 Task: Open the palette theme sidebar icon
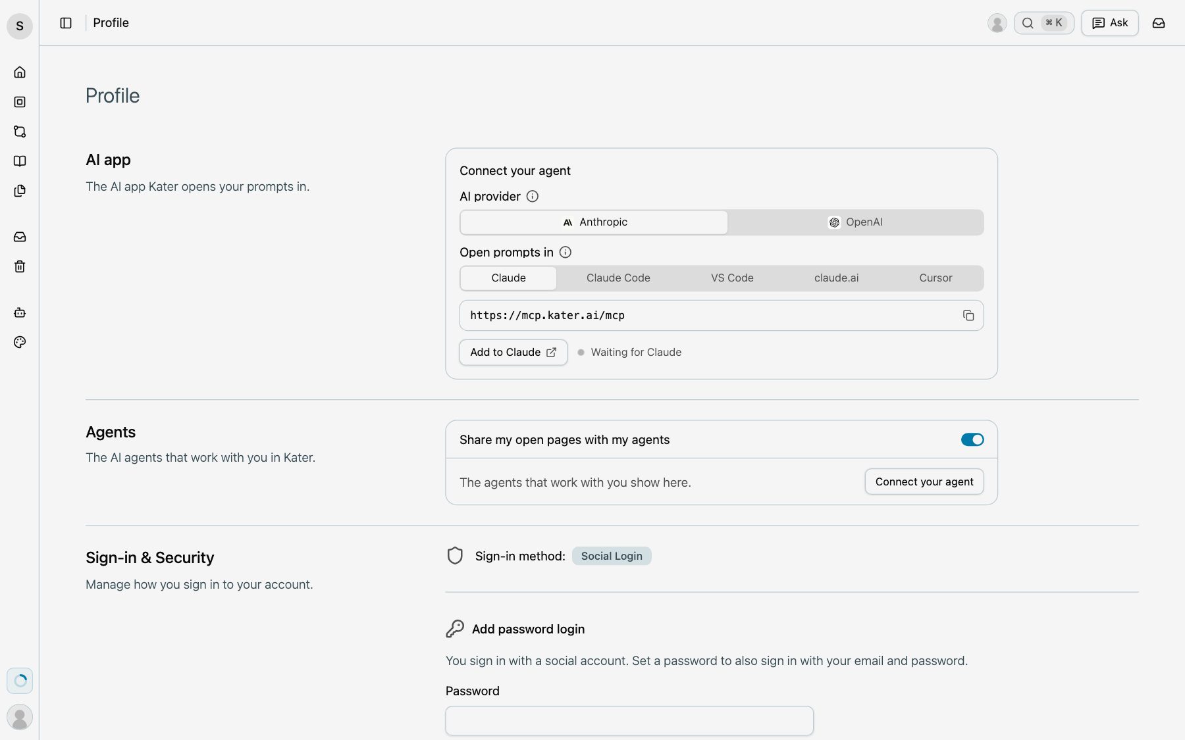20,342
